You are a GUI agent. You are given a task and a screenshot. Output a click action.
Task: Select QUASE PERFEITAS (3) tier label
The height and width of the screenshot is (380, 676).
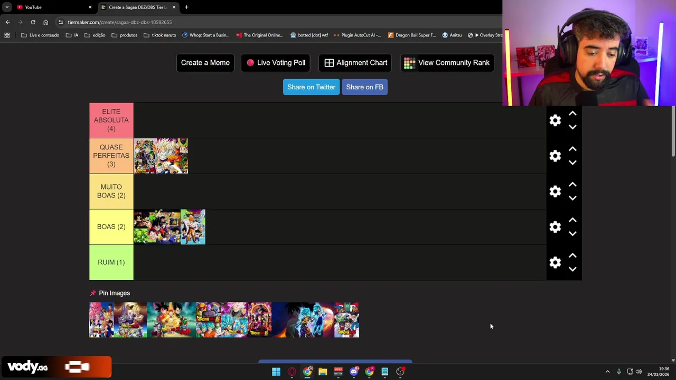click(111, 156)
